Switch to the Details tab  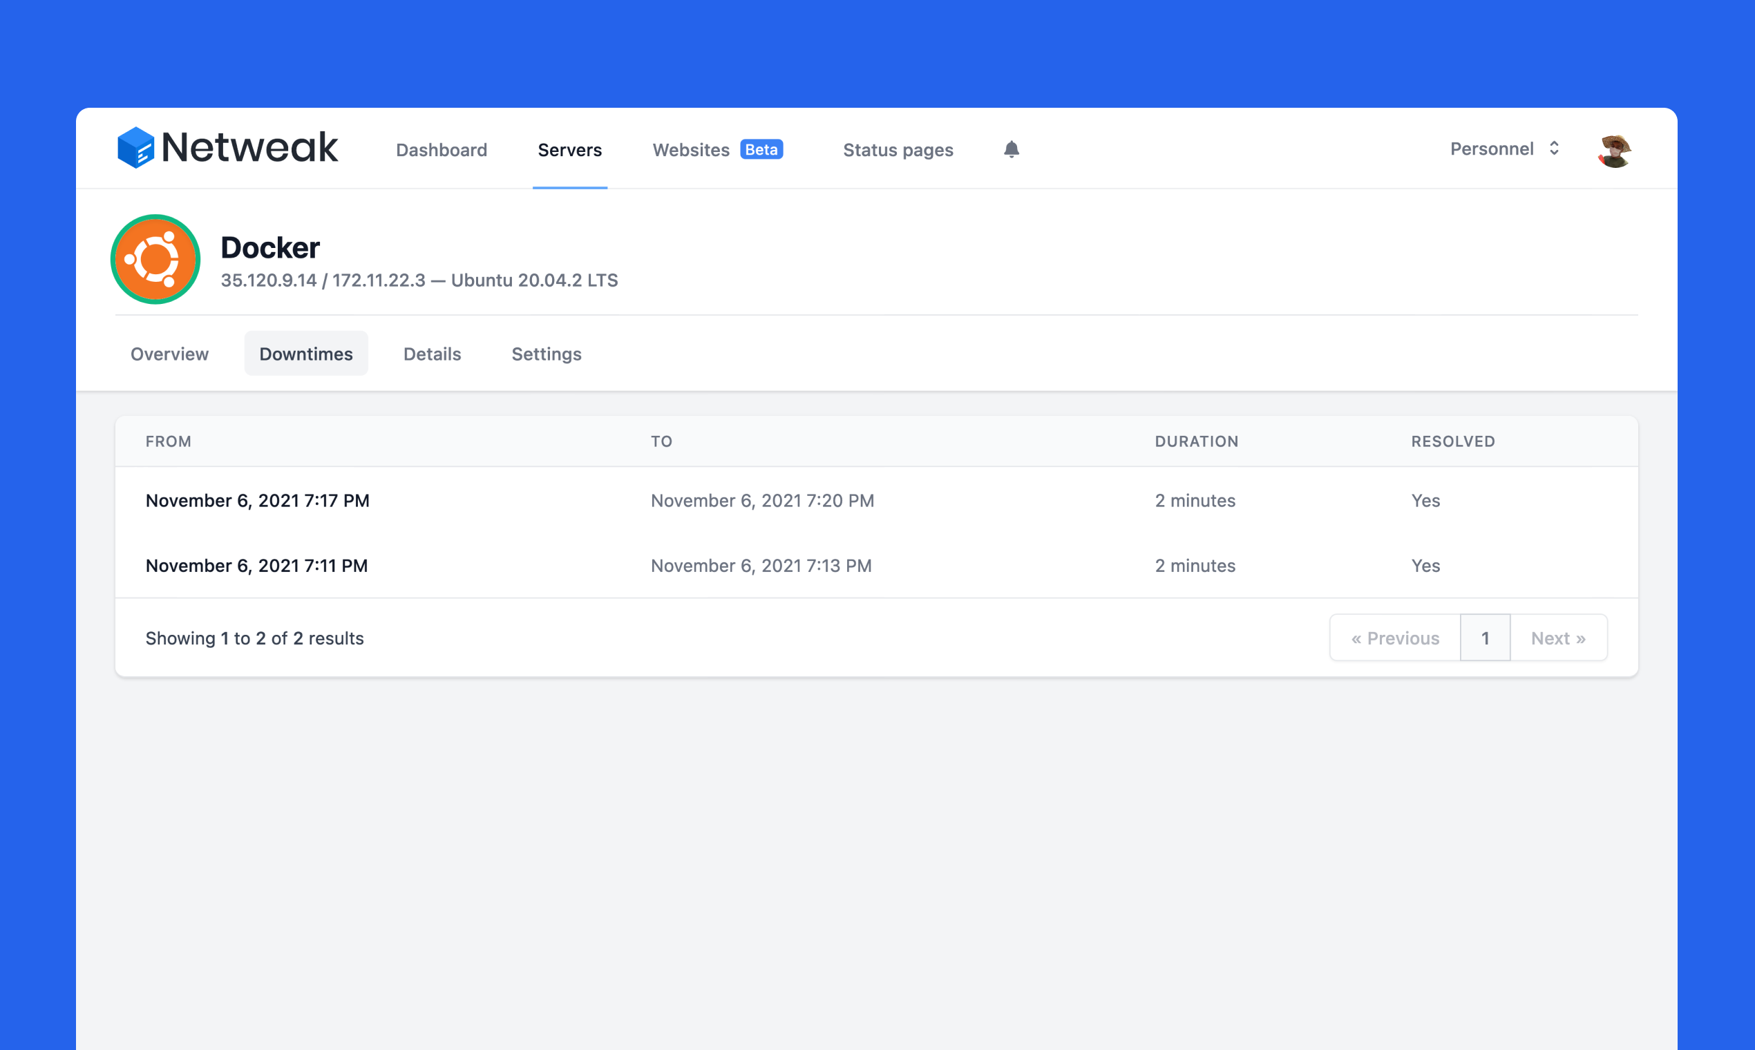433,354
